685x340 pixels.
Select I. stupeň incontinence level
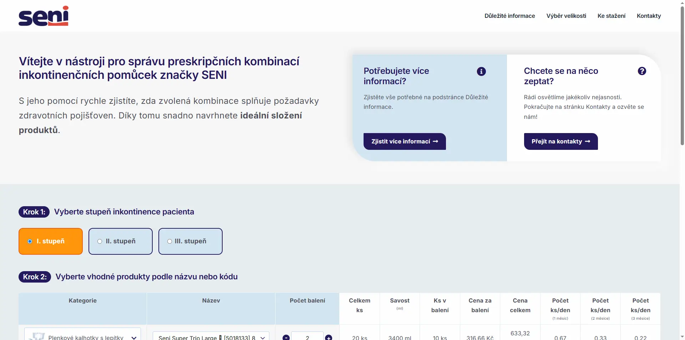click(x=51, y=241)
